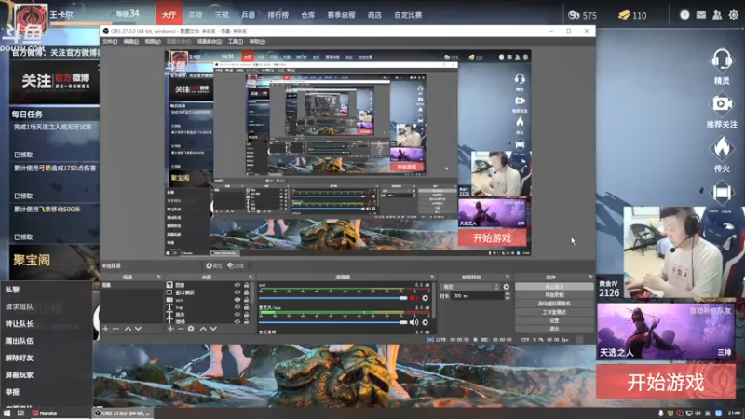Image resolution: width=745 pixels, height=419 pixels.
Task: Click the 大厅 tab in the game
Action: tap(169, 15)
